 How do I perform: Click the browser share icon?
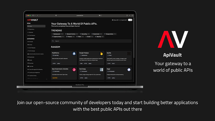coord(127,16)
